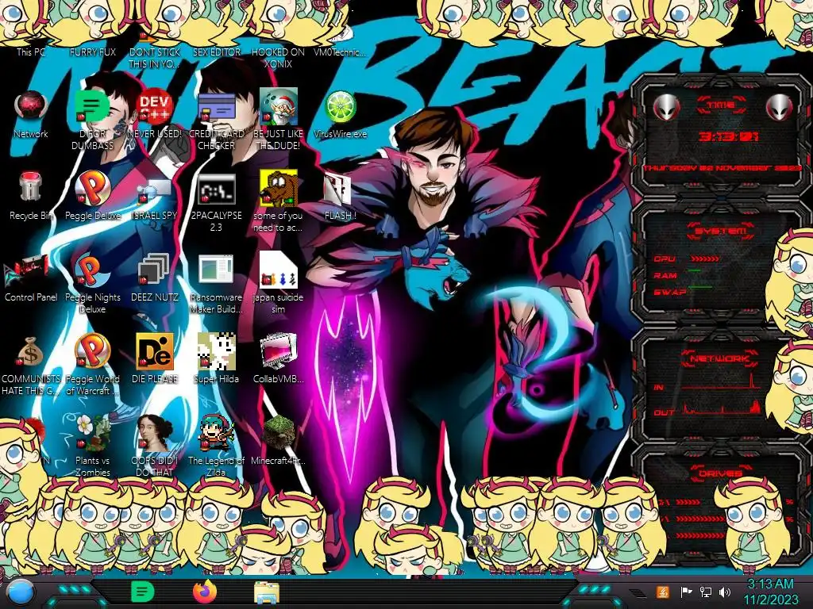Select the VM0Technic... label
The height and width of the screenshot is (609, 813).
pyautogui.click(x=340, y=52)
